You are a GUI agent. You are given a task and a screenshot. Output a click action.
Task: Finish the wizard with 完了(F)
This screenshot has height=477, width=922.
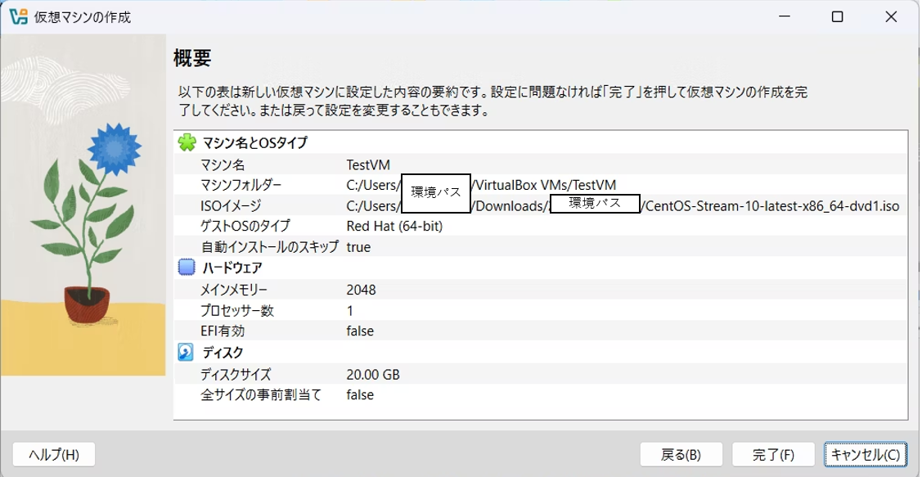coord(773,455)
